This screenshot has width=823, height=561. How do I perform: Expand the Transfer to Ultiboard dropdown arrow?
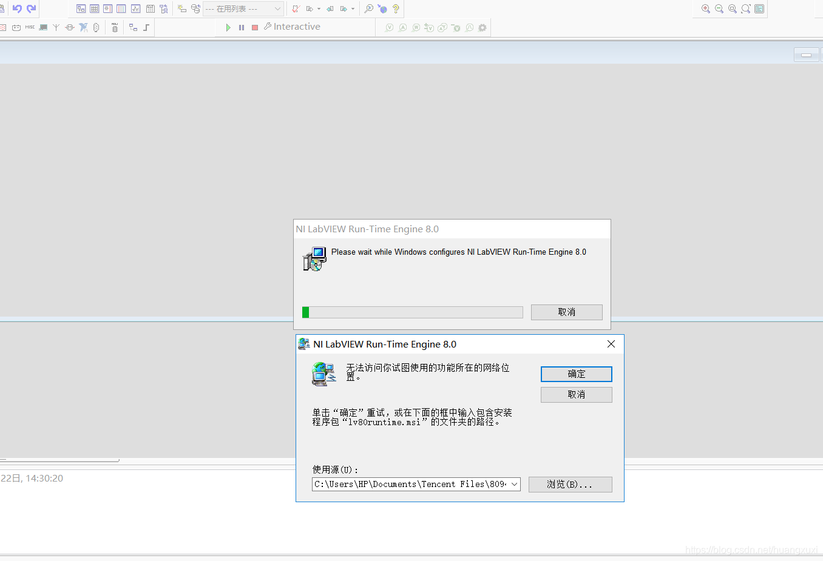[318, 8]
